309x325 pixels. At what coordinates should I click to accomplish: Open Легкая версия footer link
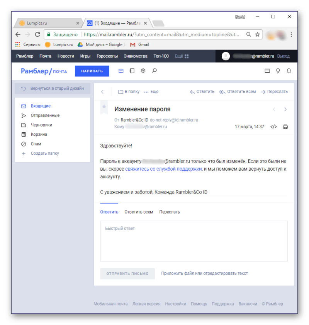click(x=146, y=304)
